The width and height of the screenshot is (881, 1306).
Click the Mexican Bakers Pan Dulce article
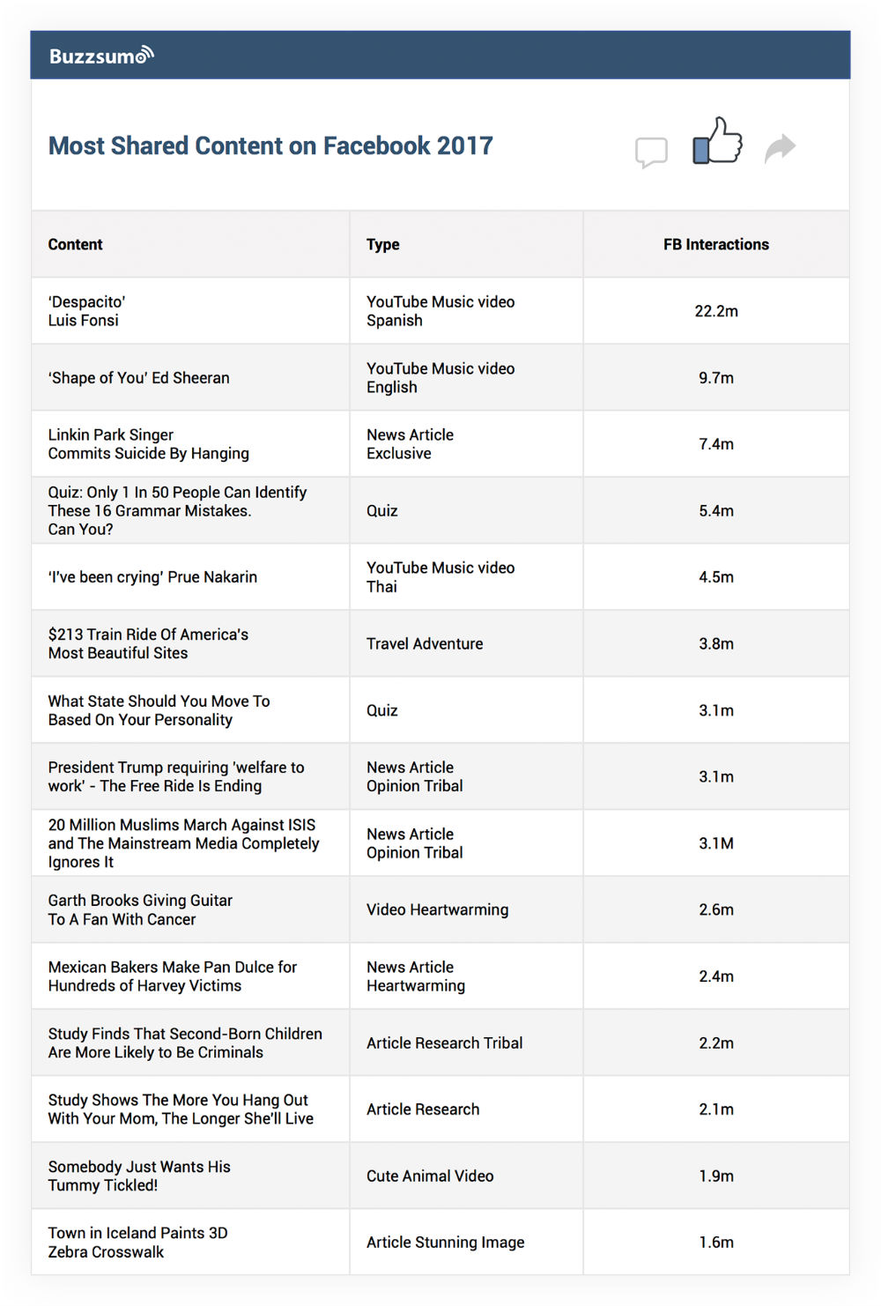[x=172, y=976]
